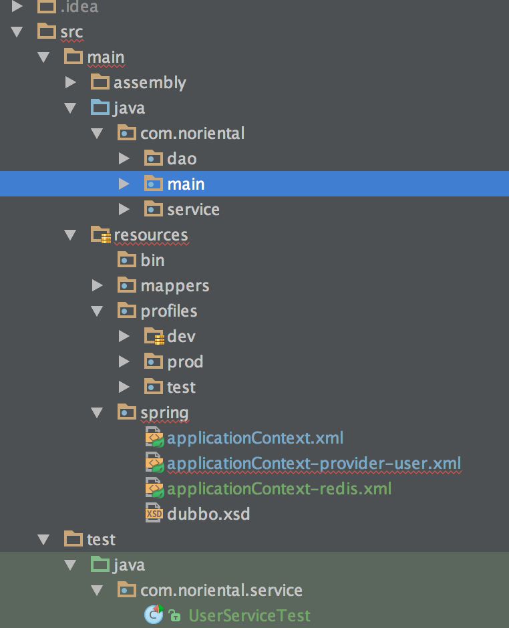Screen dimensions: 509x628
Task: Collapse the profiles folder
Action: [98, 311]
